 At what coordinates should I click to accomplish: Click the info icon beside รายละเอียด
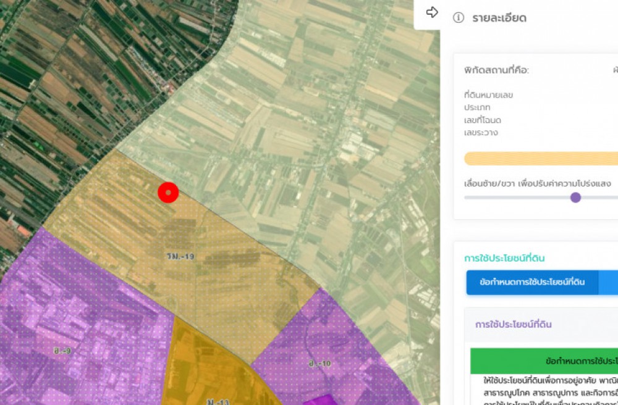(459, 18)
